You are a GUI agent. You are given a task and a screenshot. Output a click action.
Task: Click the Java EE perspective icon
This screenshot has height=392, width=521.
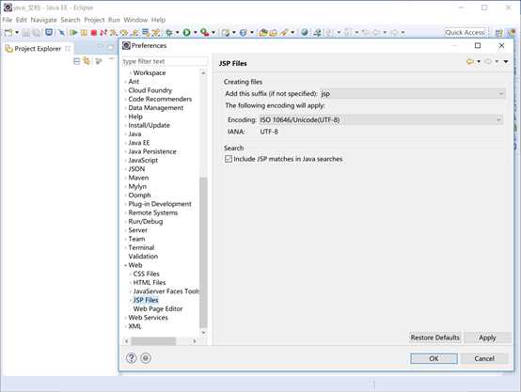tap(512, 33)
